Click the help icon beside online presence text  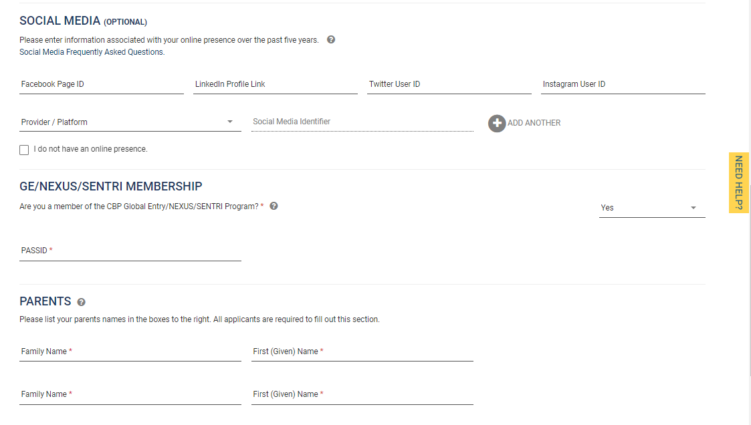(331, 39)
